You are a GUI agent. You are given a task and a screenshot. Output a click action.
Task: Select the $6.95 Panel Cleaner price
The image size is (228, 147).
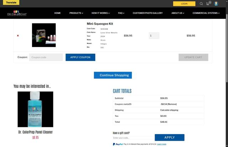tap(36, 137)
